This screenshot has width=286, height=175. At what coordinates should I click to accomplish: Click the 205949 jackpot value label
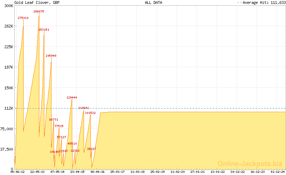pyautogui.click(x=51, y=56)
